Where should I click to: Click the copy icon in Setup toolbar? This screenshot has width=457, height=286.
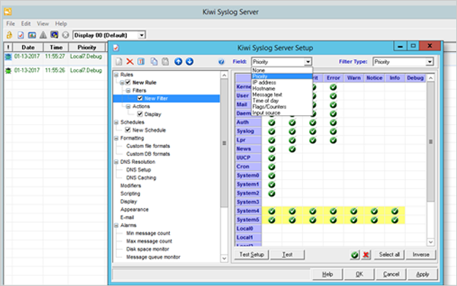[154, 62]
